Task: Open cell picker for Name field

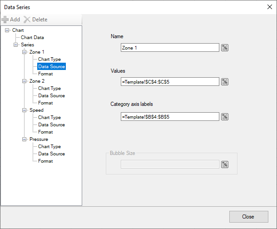Action: [x=225, y=48]
